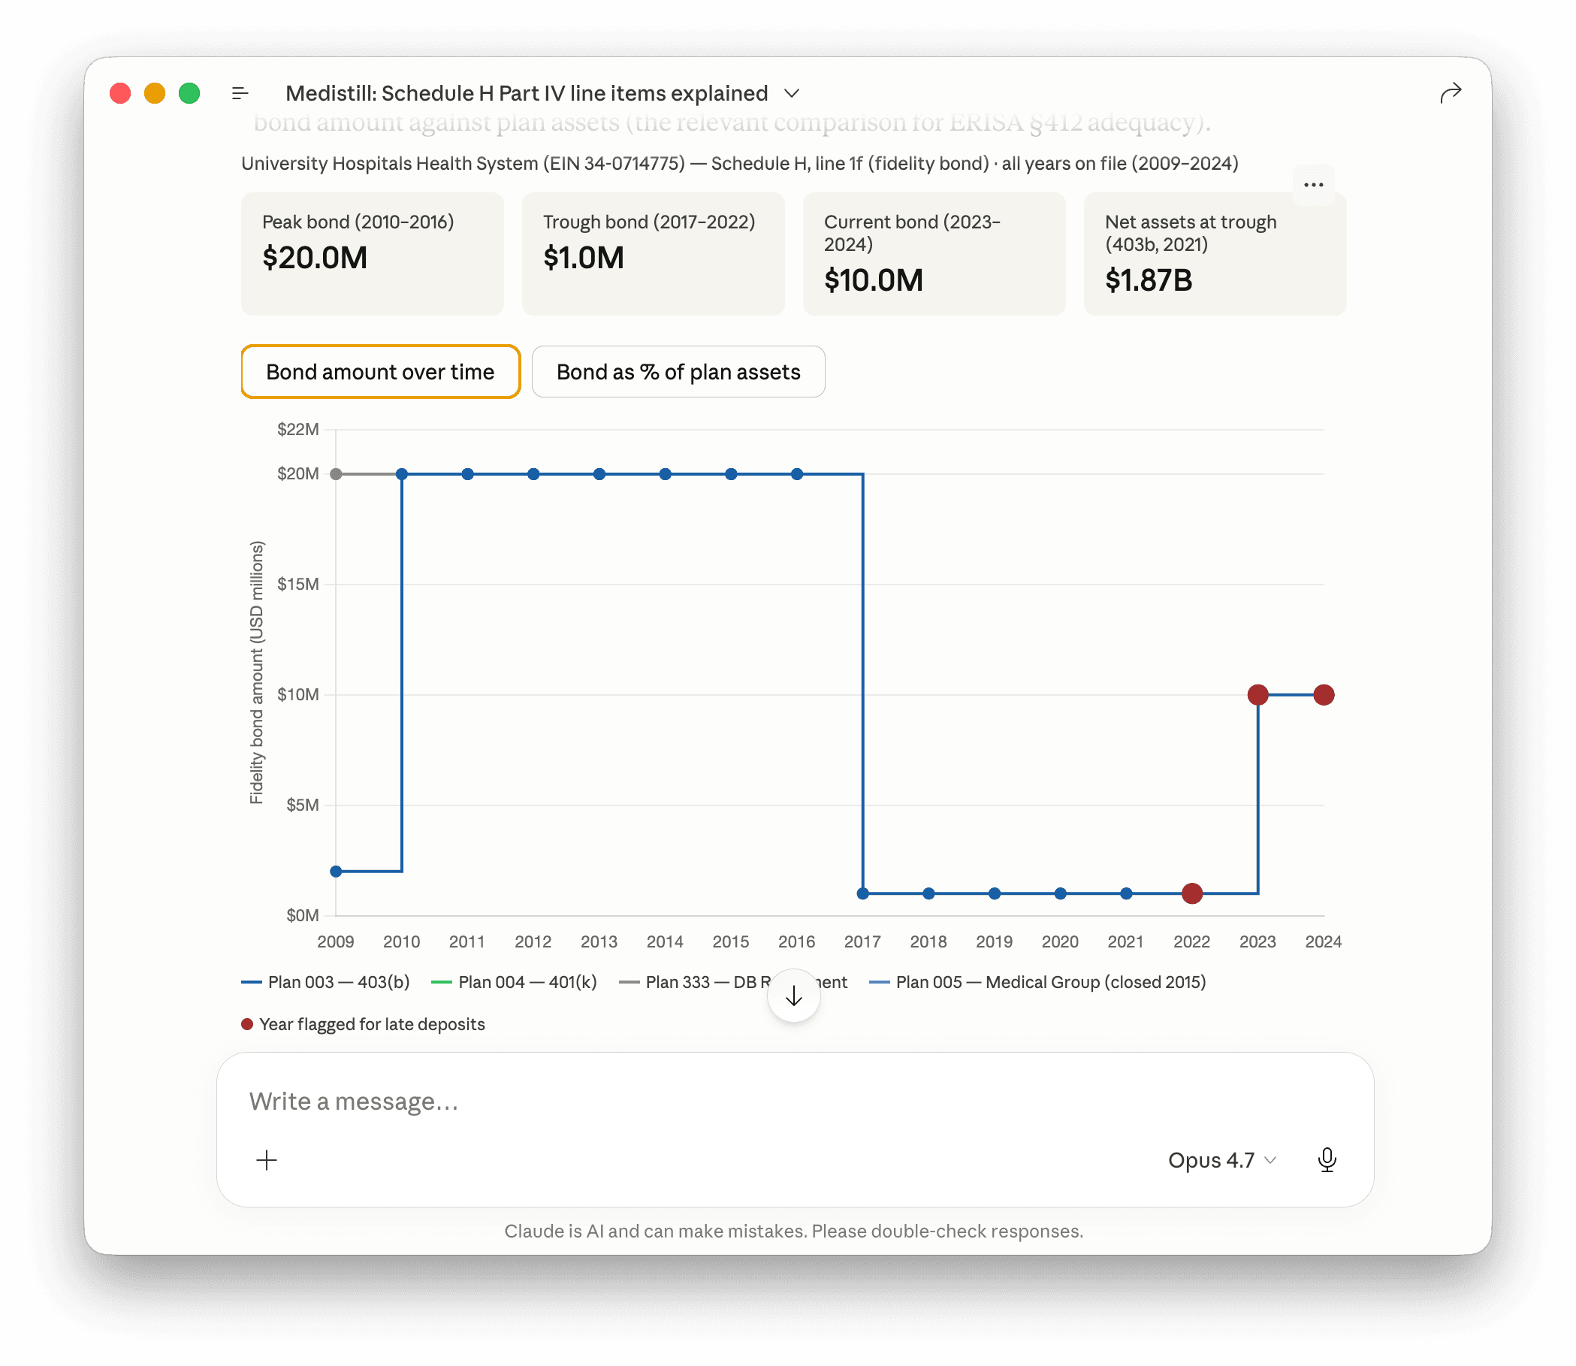Open the three-dot widget options menu
The image size is (1576, 1366).
pos(1313,185)
